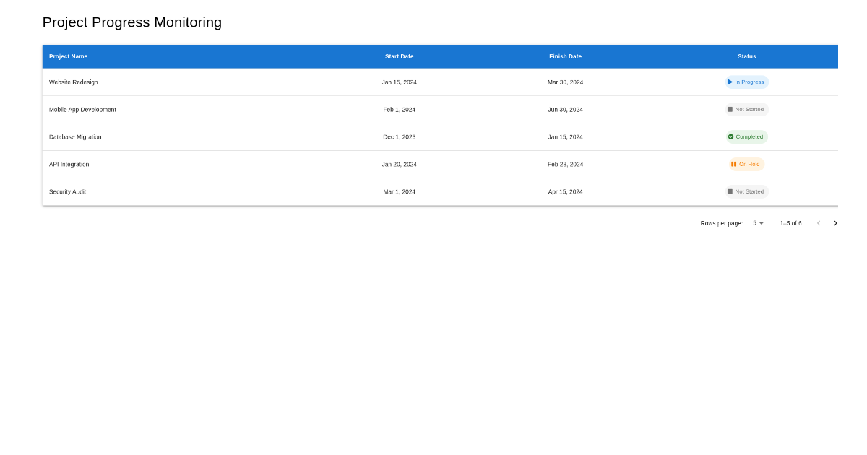Open the Rows per page dropdown
Screen dimensions: 867x455
[x=757, y=223]
